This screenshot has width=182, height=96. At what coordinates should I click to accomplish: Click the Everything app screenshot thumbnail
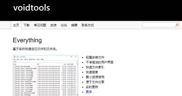(45, 76)
